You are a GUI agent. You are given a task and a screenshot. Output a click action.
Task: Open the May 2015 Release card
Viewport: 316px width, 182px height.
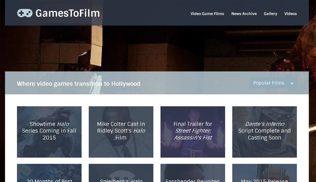(x=264, y=173)
